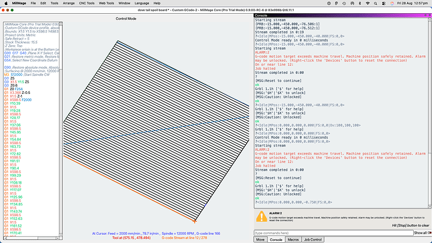Select the 'M3 S12000 ;Start Spindle CW' line
This screenshot has height=243, width=432.
pos(27,75)
